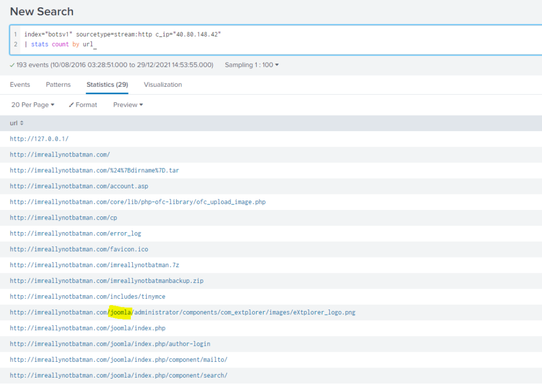Switch to the Events tab

click(x=20, y=85)
